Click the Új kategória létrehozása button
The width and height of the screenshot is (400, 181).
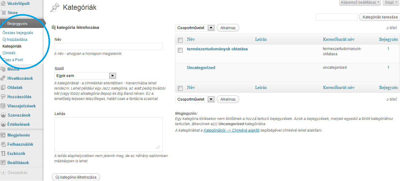[76, 177]
